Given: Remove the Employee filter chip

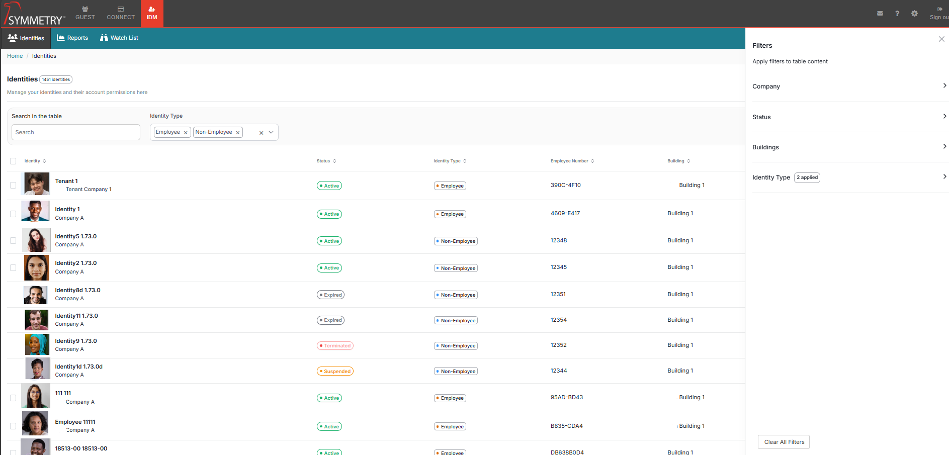Looking at the screenshot, I should click(186, 133).
